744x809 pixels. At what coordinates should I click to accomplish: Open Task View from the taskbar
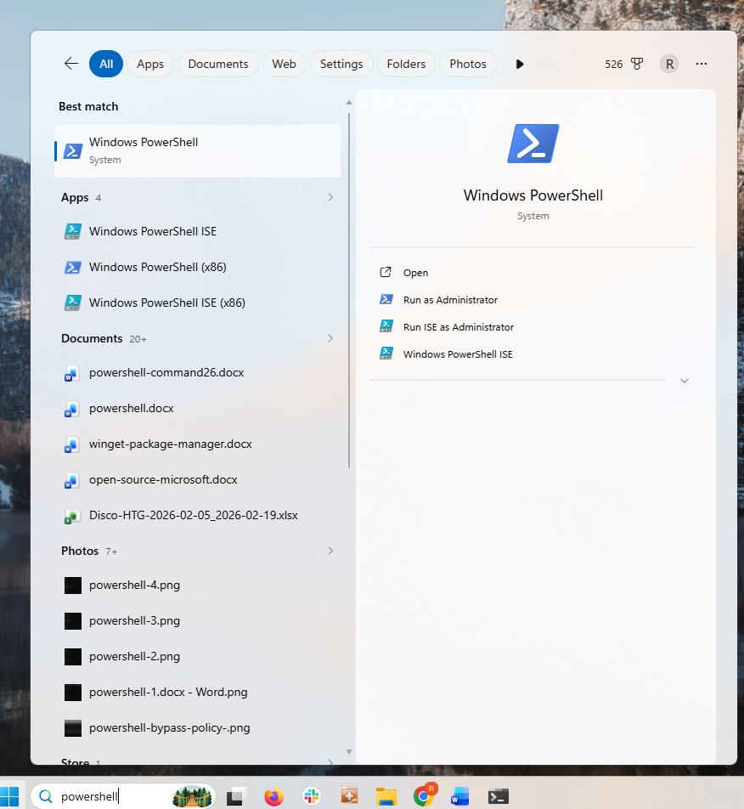pyautogui.click(x=236, y=796)
